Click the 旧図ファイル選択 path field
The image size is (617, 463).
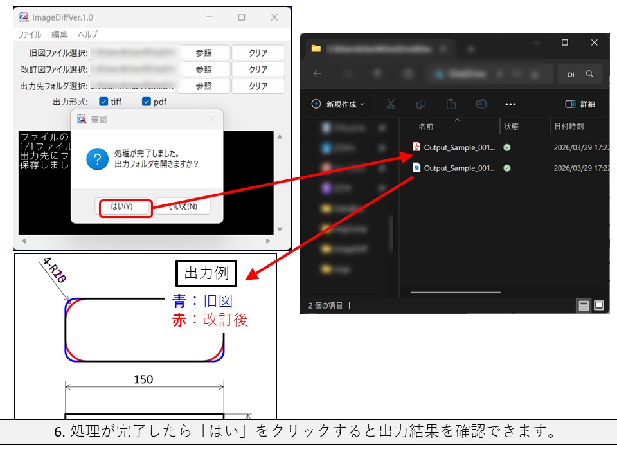134,53
